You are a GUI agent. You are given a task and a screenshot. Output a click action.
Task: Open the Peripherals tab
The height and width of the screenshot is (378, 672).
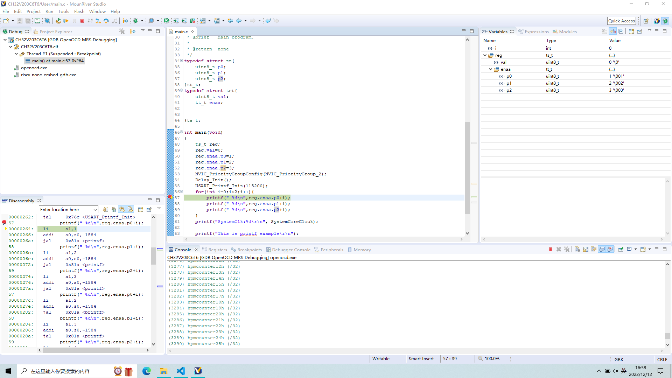329,250
